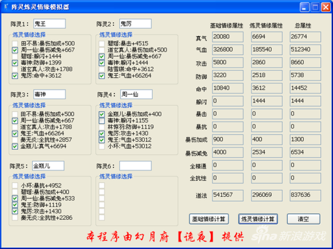The width and height of the screenshot is (333, 249).
Task: Focus the 阵灵4 name field containing 周一仙
Action: point(136,95)
